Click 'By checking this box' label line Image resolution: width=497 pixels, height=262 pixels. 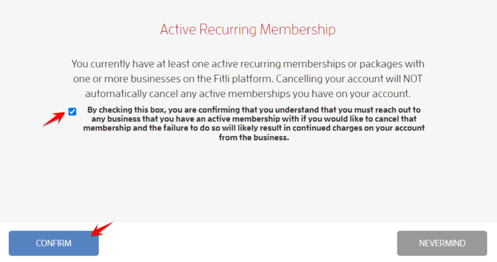point(254,110)
